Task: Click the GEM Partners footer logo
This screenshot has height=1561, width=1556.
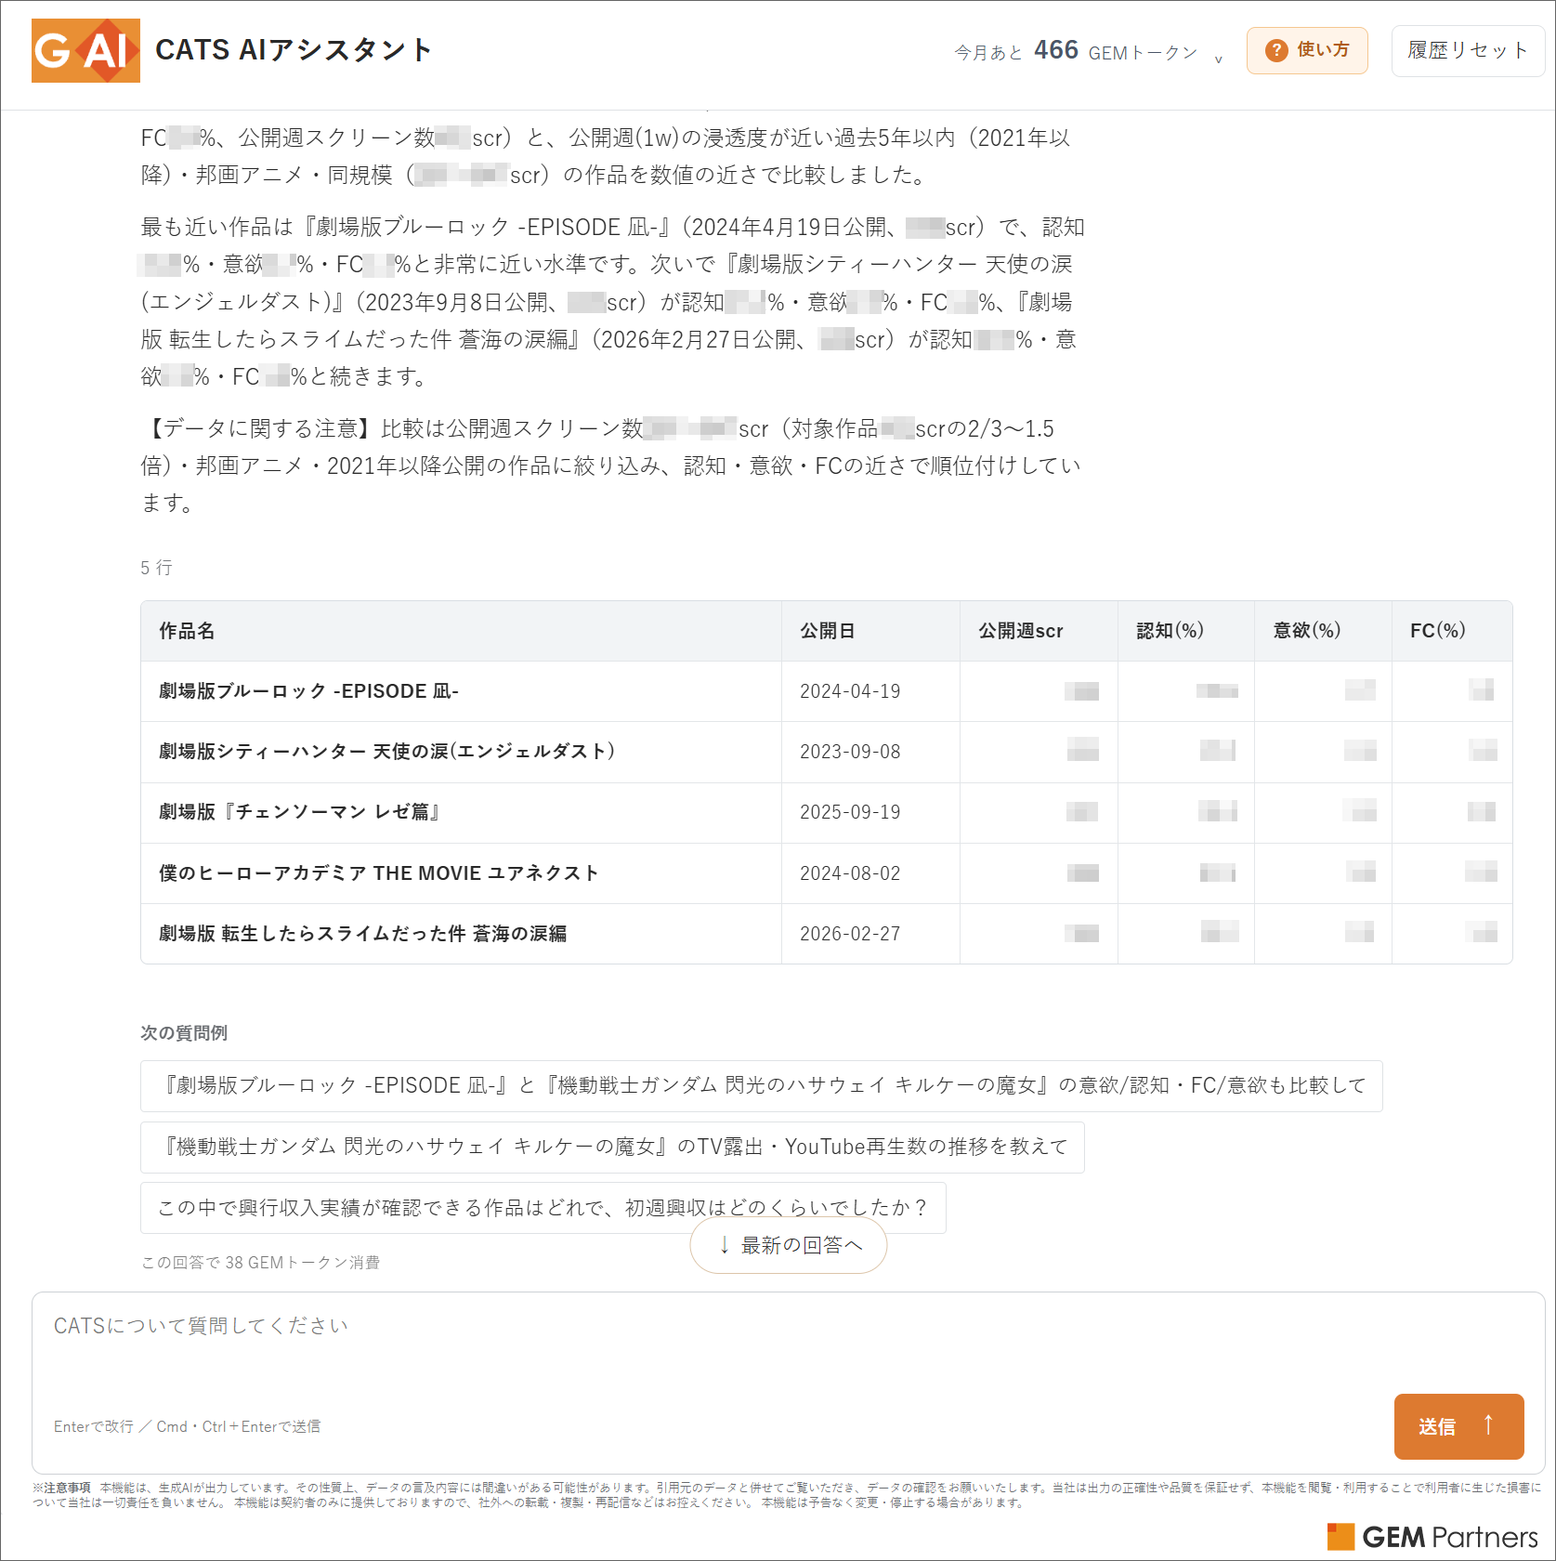Action: pos(1432,1537)
